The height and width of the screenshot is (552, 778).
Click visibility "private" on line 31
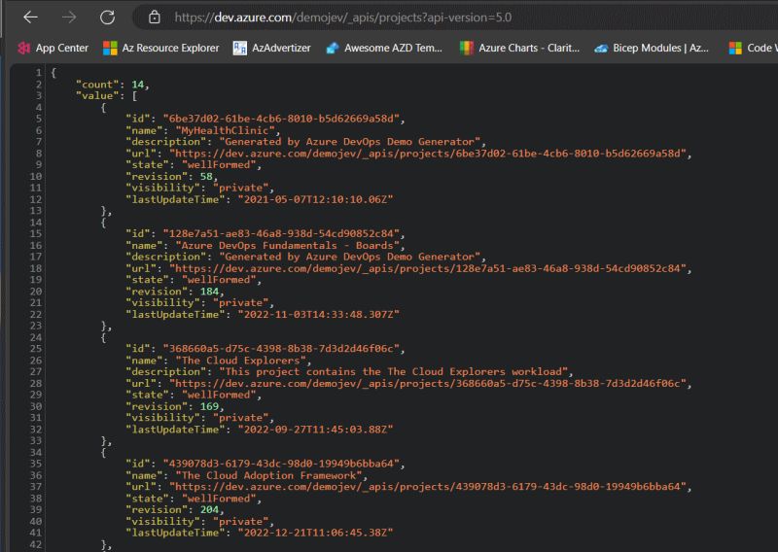240,418
